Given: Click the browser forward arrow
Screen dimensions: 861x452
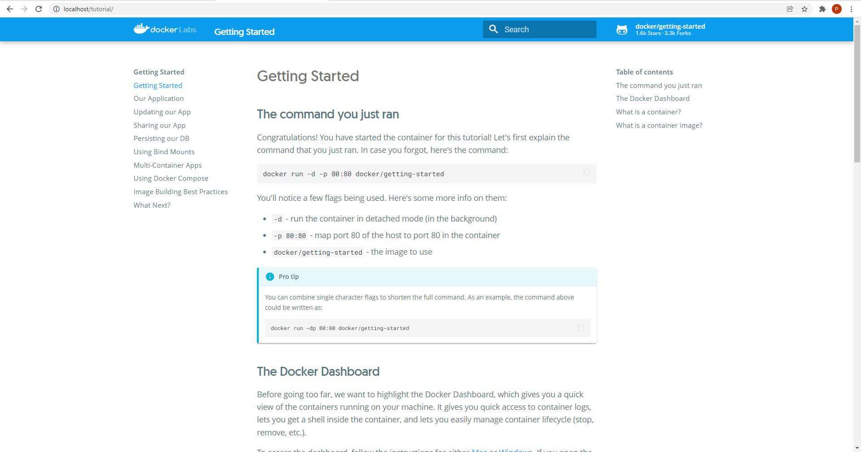Looking at the screenshot, I should 24,9.
